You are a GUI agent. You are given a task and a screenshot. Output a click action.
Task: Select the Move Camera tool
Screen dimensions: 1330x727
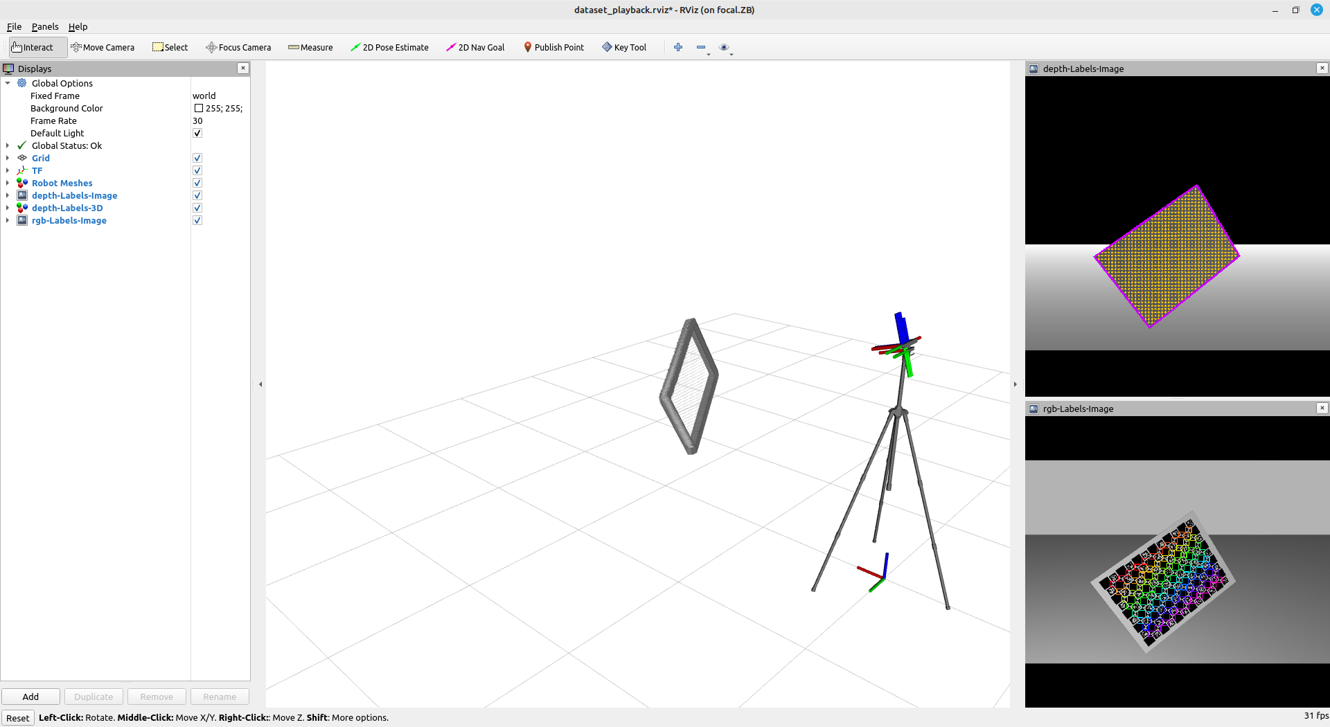pos(103,47)
